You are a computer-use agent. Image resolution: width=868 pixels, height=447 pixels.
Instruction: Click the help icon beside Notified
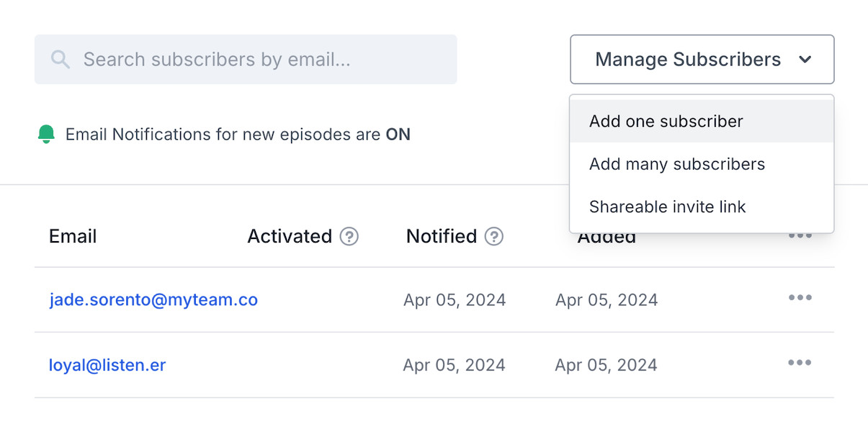click(494, 236)
